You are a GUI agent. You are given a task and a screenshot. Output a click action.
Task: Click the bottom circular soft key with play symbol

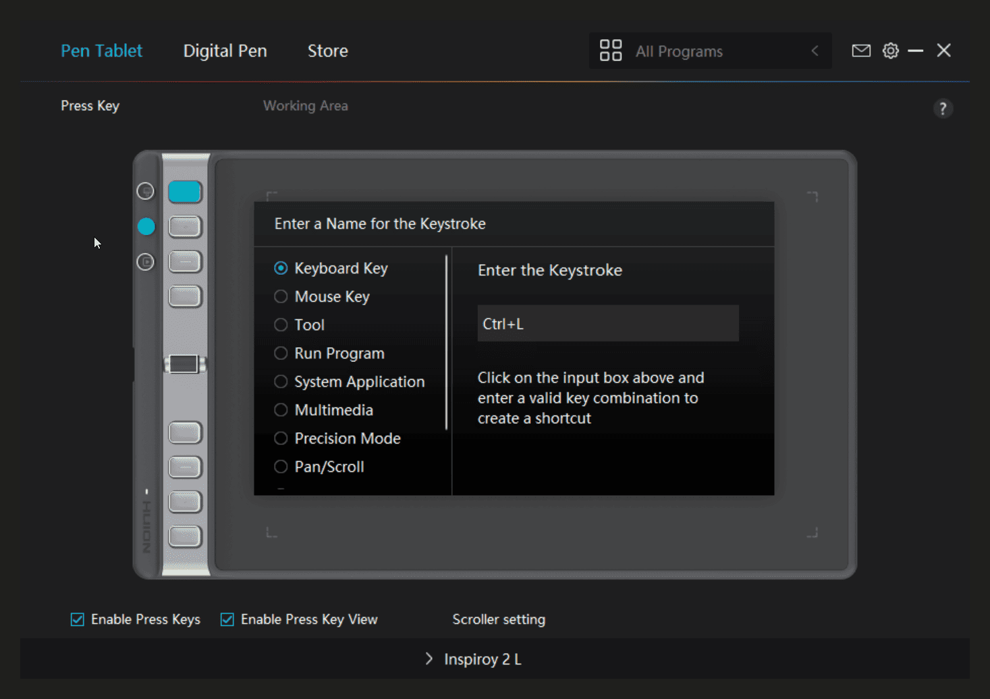pos(145,261)
